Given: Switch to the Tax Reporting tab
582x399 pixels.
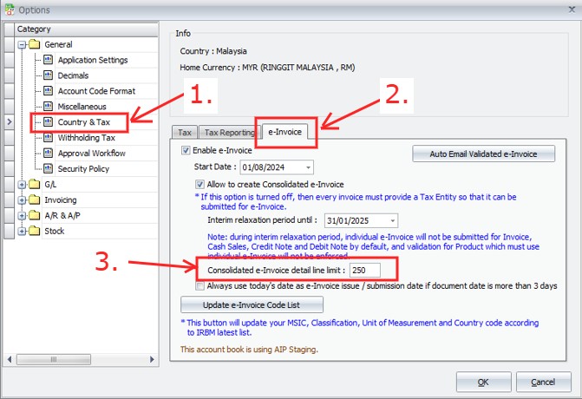Looking at the screenshot, I should click(228, 133).
